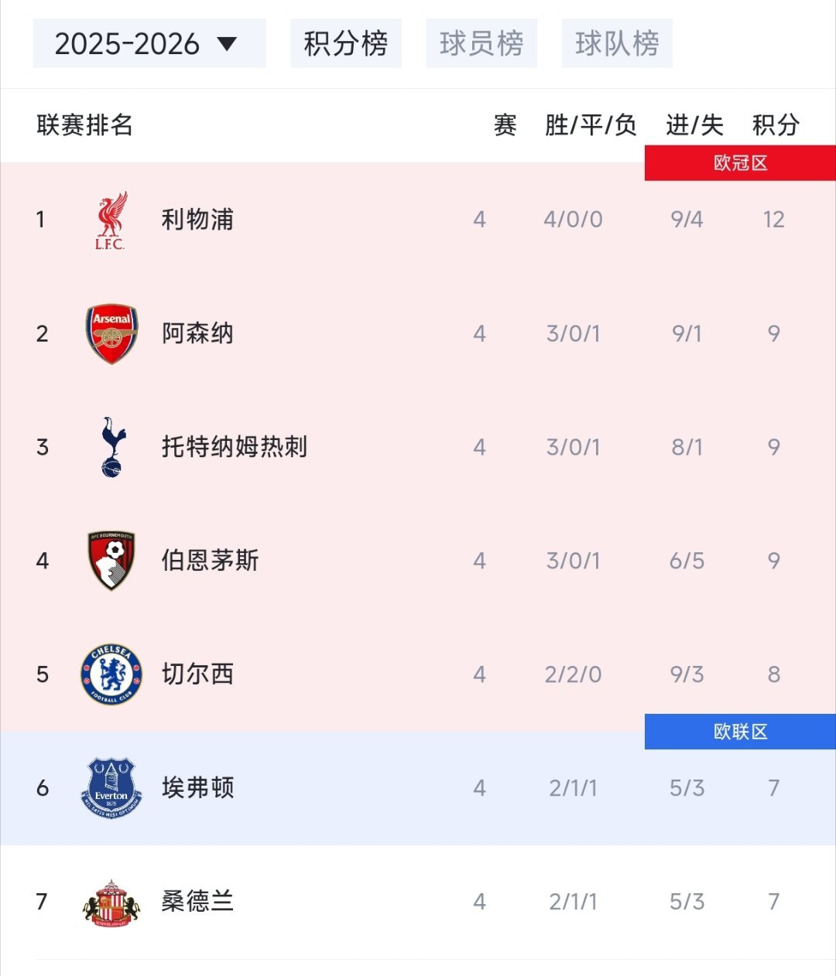Click the Bournemouth club badge
The image size is (836, 976).
(x=111, y=561)
